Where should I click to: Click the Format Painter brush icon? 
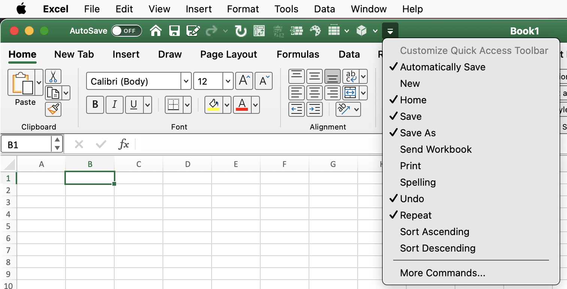[x=53, y=109]
